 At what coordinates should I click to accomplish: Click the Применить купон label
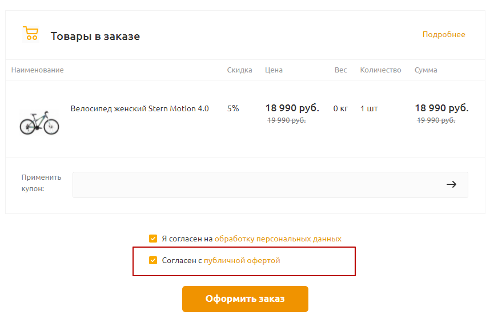pyautogui.click(x=41, y=183)
